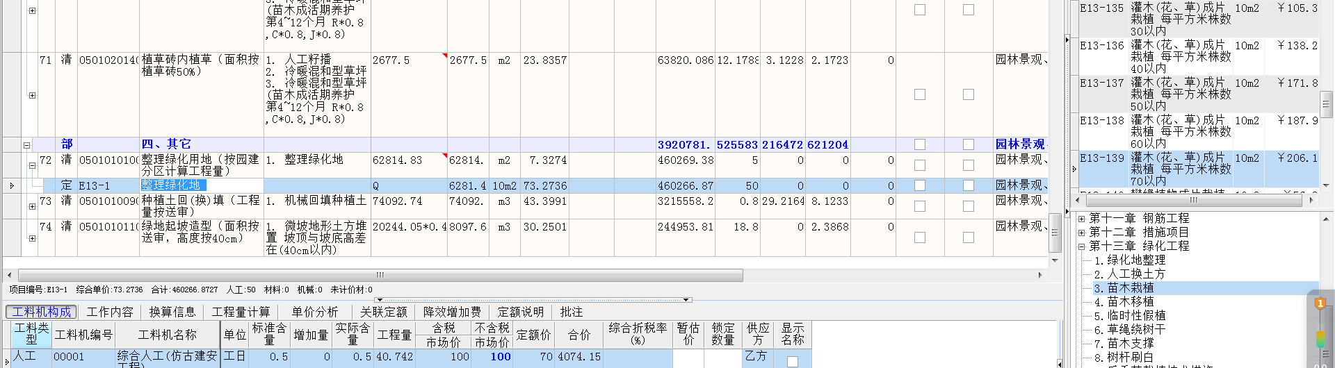
Task: Click the blue 100 不含税市场价 cell
Action: click(x=492, y=357)
